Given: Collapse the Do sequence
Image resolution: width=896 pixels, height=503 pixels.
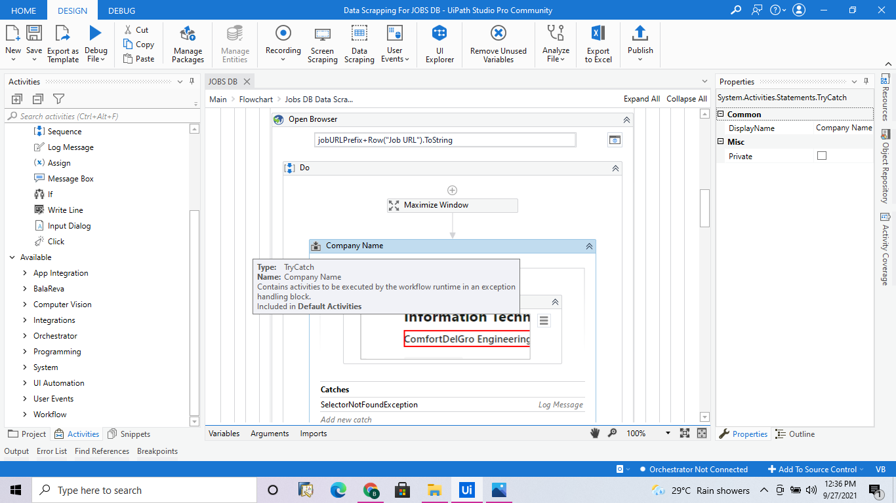Looking at the screenshot, I should tap(615, 168).
